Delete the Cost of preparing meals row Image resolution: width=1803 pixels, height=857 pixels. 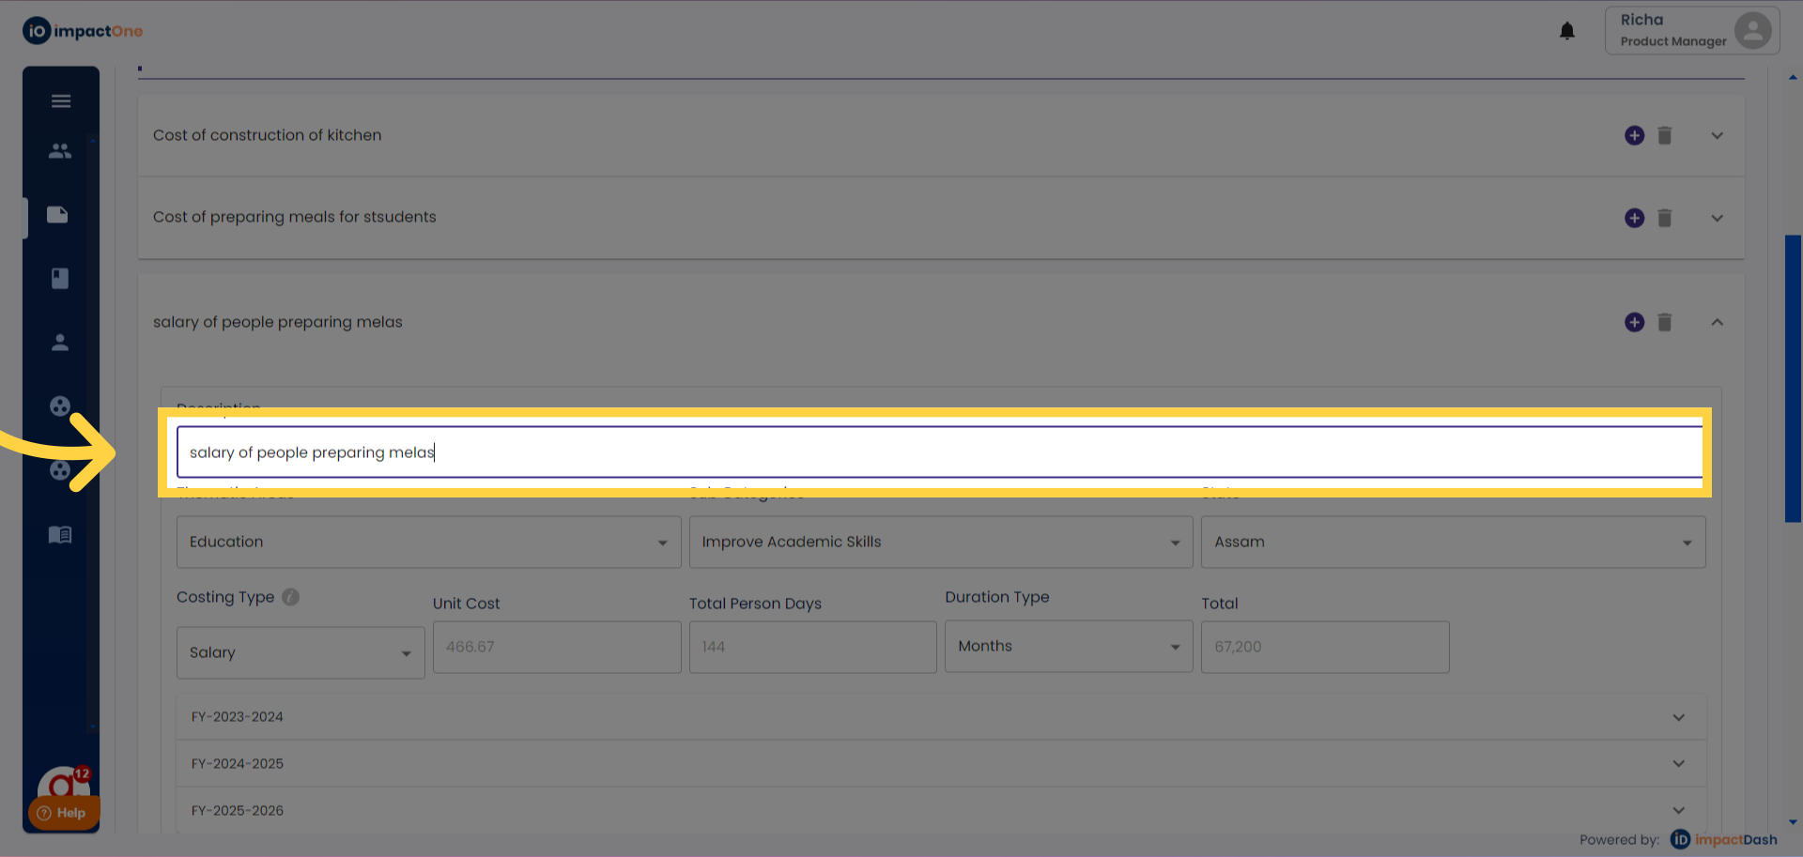pyautogui.click(x=1665, y=219)
